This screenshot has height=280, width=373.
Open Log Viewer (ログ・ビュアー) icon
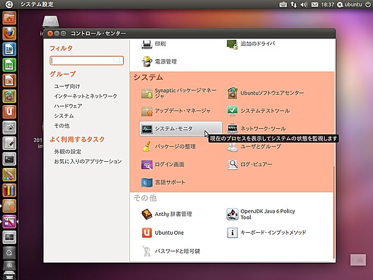(233, 164)
